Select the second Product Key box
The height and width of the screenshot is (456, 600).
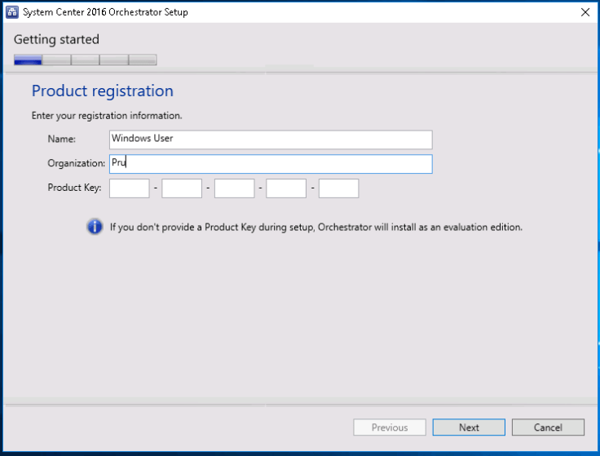182,188
